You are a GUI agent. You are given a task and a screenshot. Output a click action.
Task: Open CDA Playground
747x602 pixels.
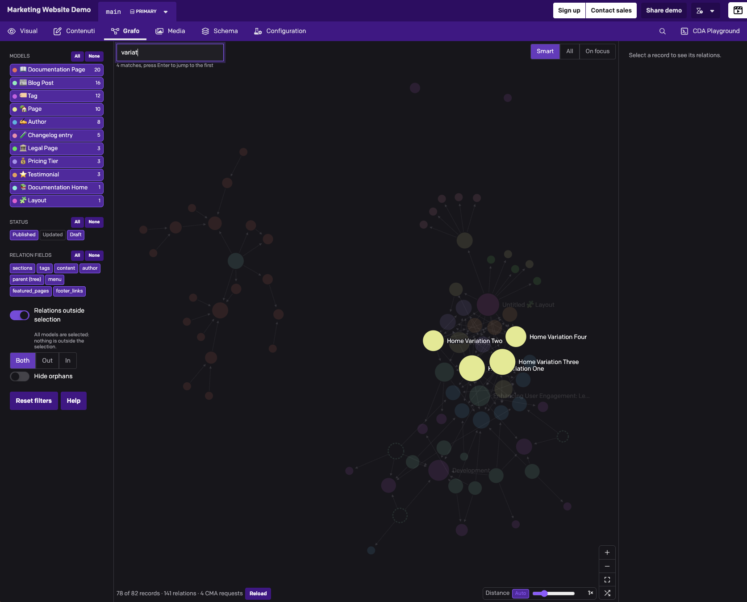(x=710, y=31)
